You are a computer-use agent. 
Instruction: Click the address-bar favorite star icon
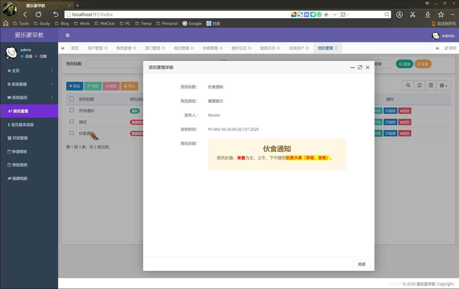(326, 14)
